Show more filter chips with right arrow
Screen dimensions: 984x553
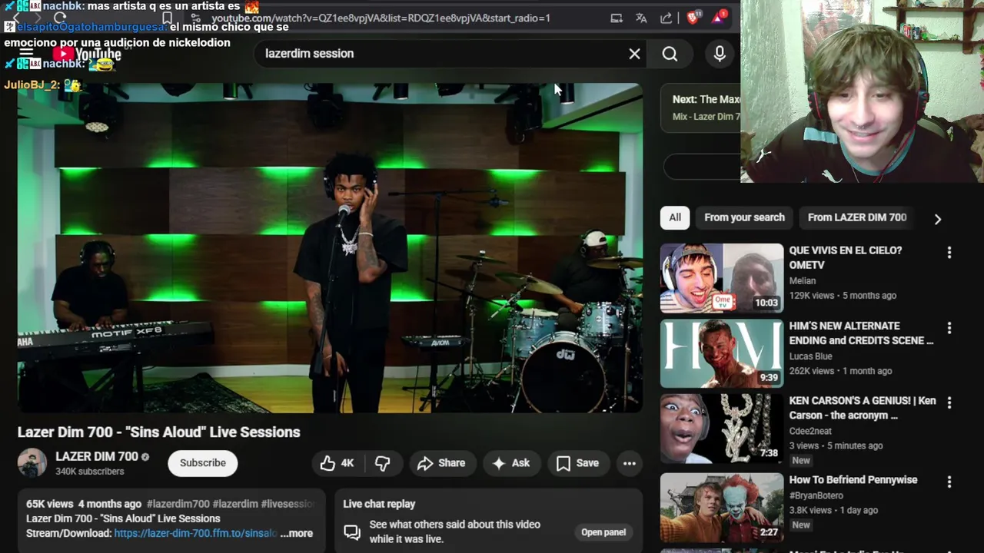click(x=937, y=219)
